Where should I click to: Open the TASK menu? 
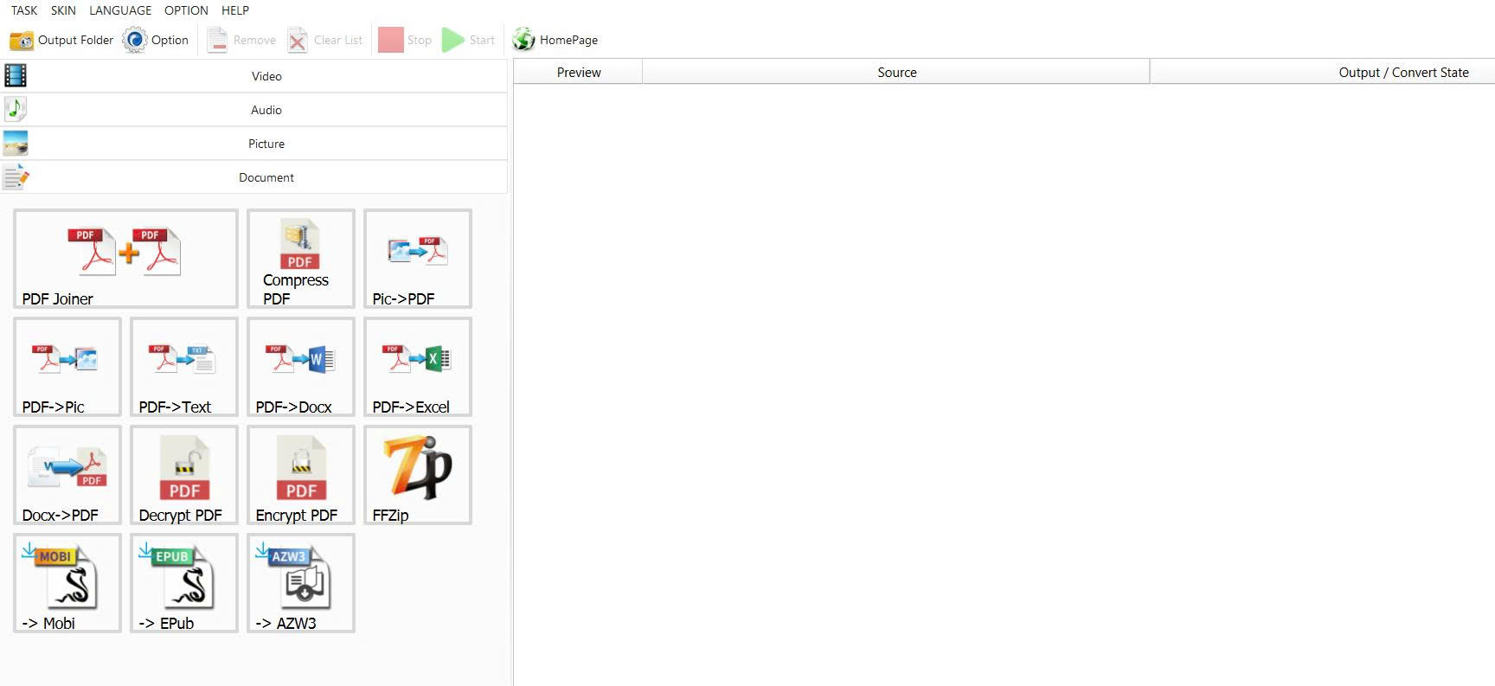point(24,10)
